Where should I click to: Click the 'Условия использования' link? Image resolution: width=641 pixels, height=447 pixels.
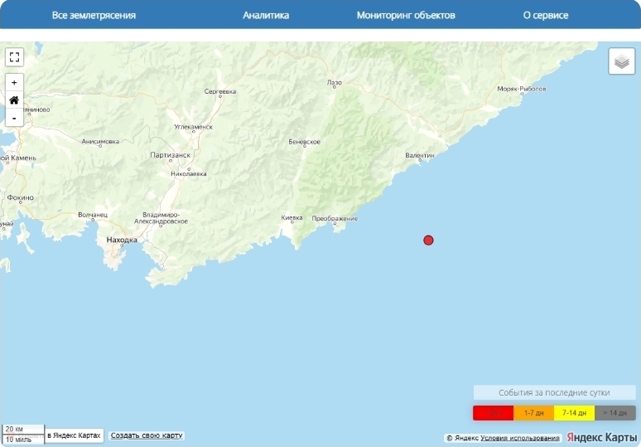coord(520,438)
